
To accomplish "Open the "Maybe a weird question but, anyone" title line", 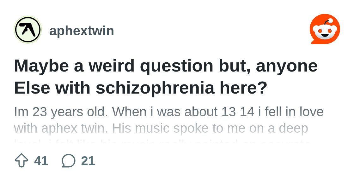I will (166, 66).
